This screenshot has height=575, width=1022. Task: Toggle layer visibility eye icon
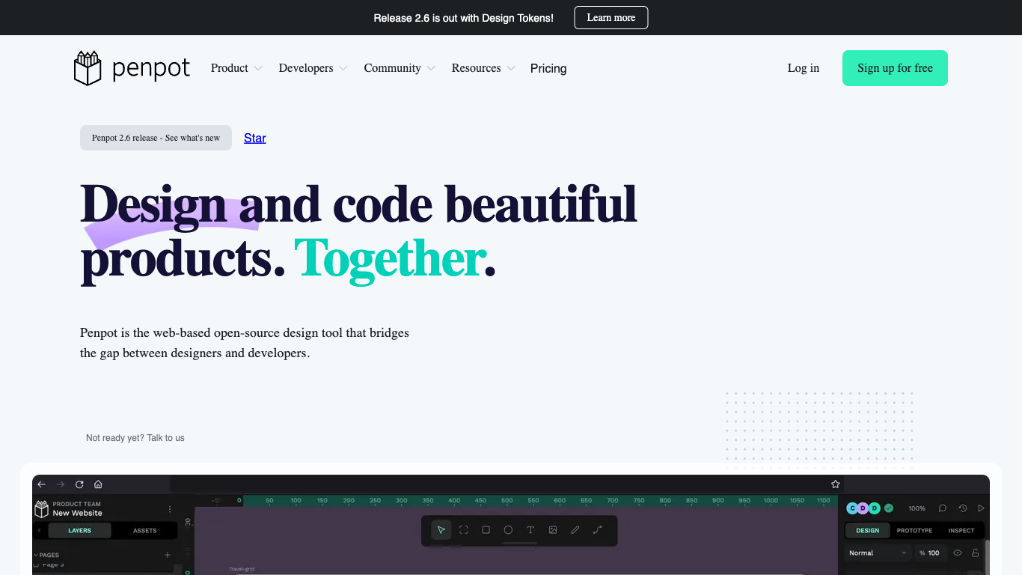(957, 553)
